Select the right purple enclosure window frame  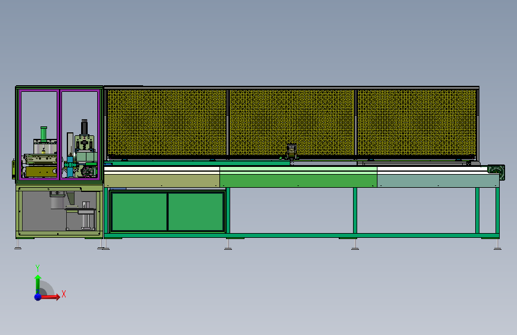(x=80, y=135)
